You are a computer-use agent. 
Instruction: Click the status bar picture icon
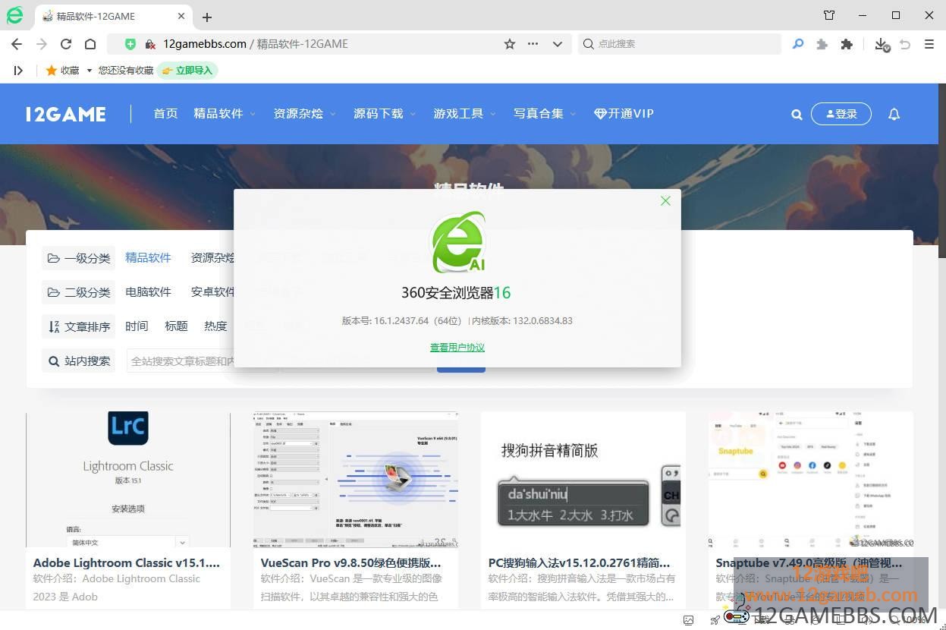689,620
